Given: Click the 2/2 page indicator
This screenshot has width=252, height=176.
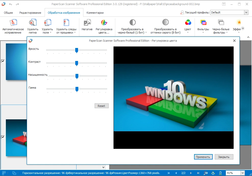Looking at the screenshot, I should 183,173.
